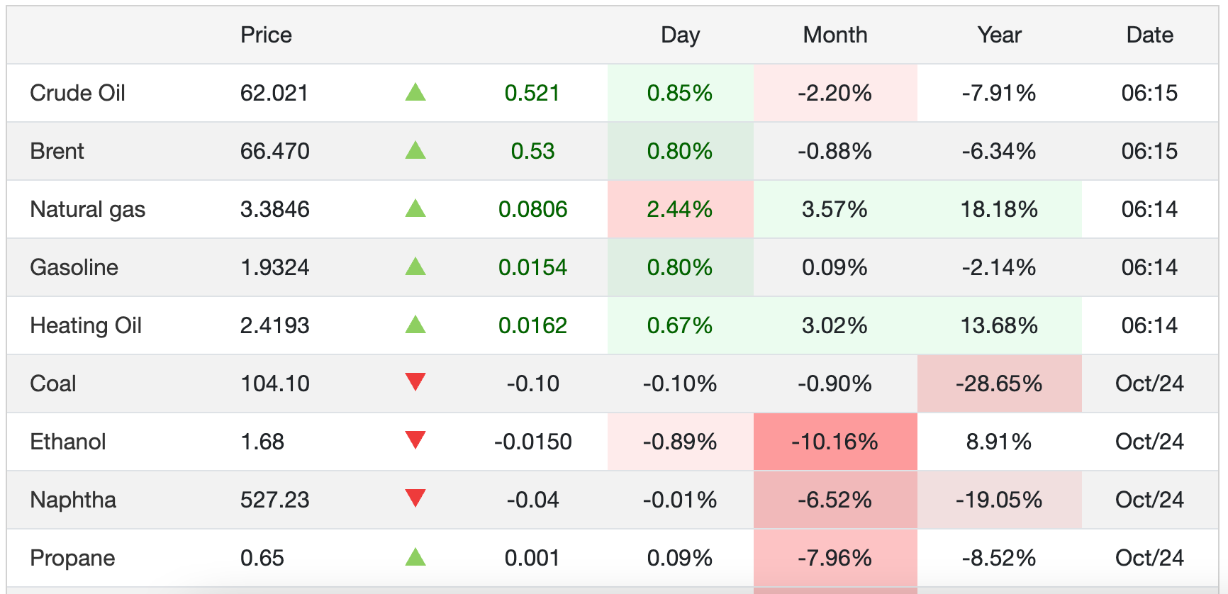The height and width of the screenshot is (594, 1228).
Task: Click the green up arrow for Brent
Action: [415, 150]
